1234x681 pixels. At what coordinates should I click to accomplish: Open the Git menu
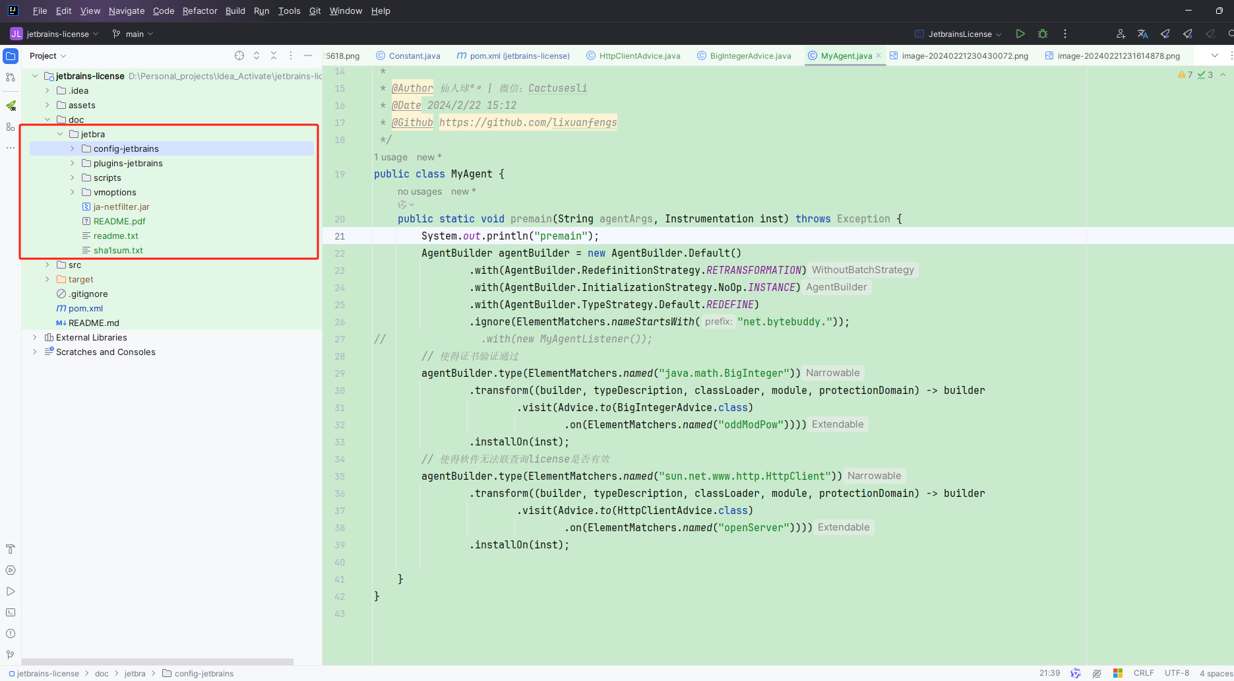click(x=315, y=11)
